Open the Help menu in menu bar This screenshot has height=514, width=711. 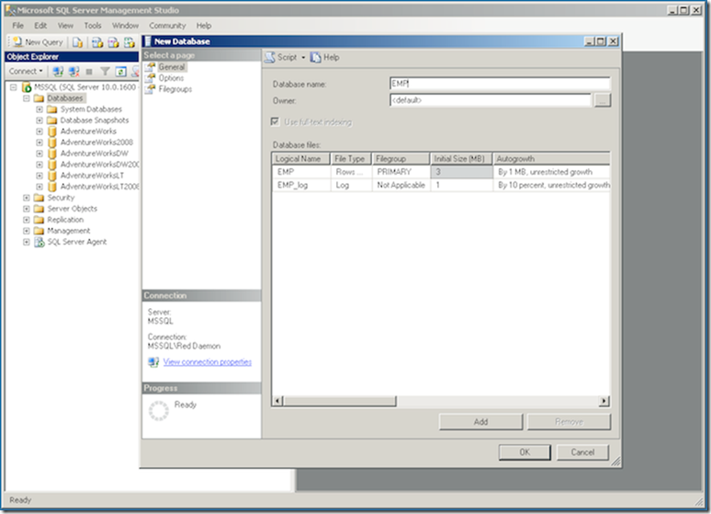204,26
